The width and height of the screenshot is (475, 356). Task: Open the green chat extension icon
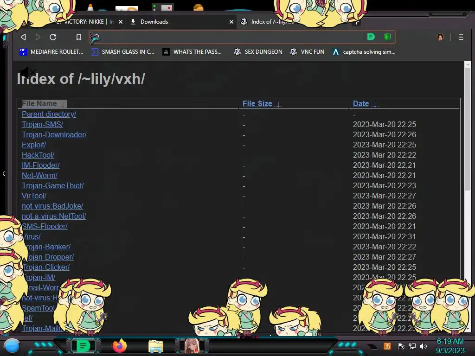pyautogui.click(x=371, y=37)
